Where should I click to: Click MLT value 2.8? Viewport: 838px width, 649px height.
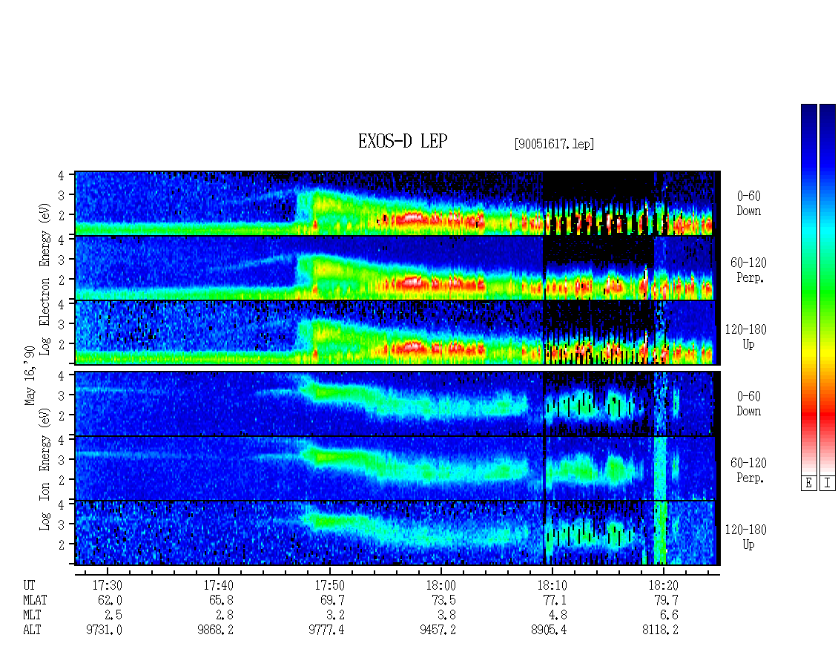225,616
